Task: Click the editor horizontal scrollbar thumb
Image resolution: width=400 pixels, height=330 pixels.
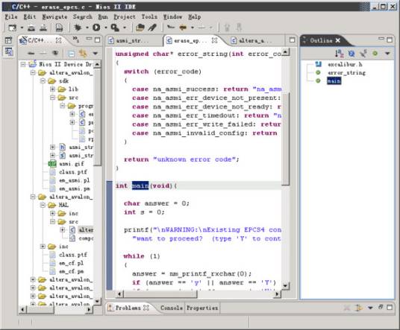Action: click(160, 294)
